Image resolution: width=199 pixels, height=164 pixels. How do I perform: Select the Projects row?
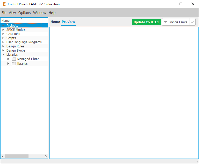24,25
